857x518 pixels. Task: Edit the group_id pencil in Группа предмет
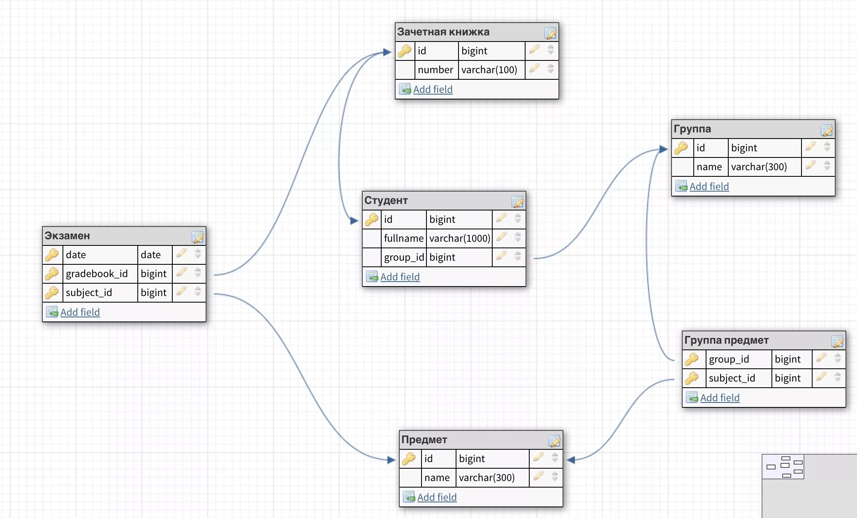(821, 358)
